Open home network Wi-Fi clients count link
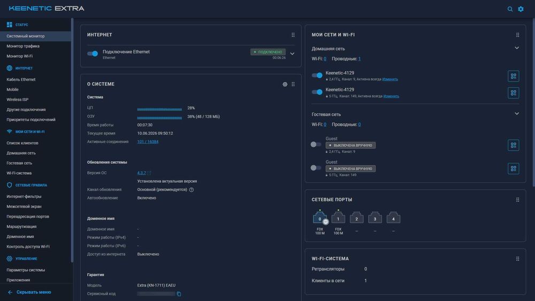 click(325, 59)
